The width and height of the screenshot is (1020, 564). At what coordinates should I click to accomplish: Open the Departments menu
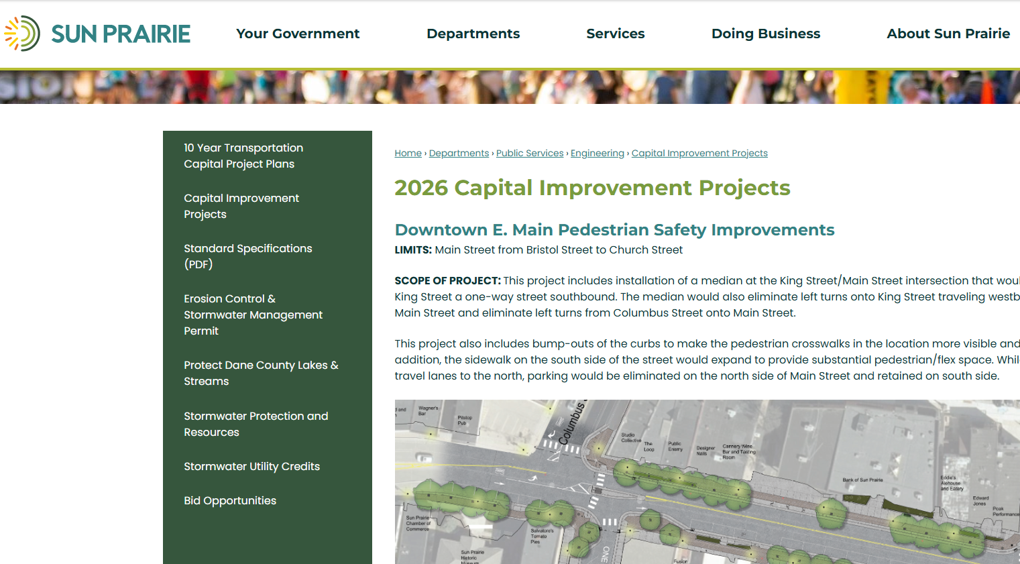pyautogui.click(x=473, y=34)
